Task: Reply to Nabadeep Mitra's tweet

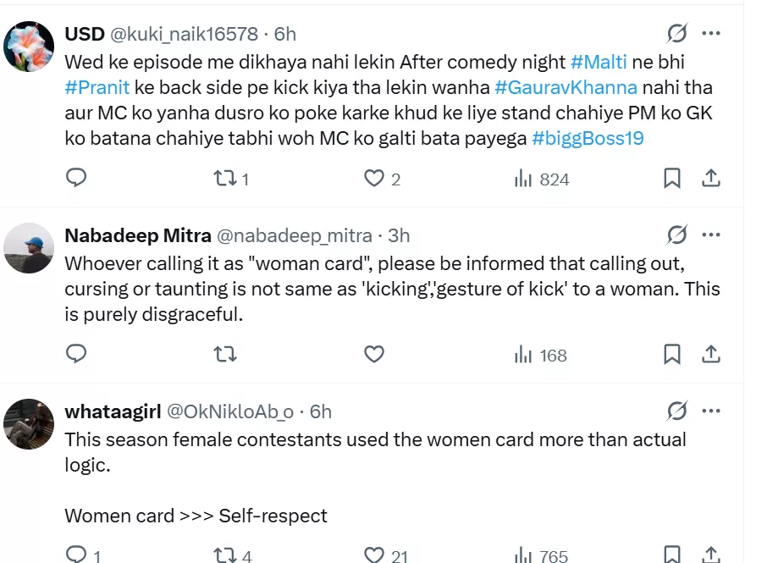Action: pos(77,355)
